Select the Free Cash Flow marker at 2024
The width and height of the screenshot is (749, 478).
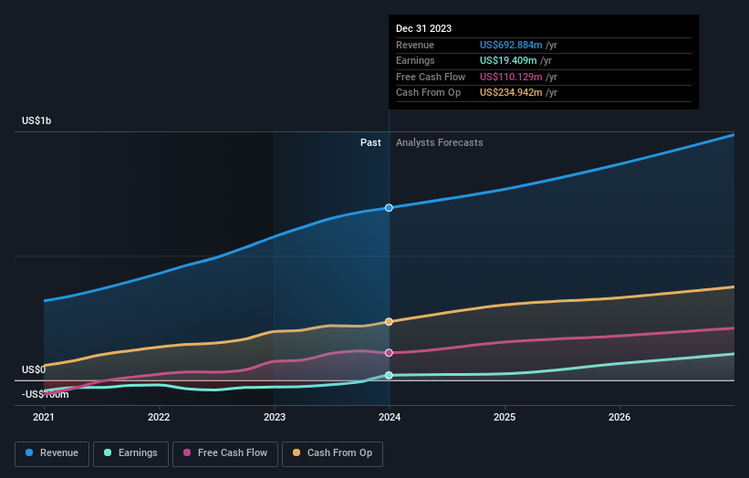[389, 353]
